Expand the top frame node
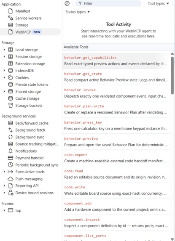This screenshot has width=175, height=241. coord(4,210)
